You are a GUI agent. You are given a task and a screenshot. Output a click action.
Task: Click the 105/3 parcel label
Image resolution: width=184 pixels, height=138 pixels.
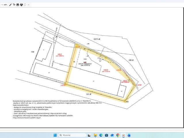pyautogui.click(x=125, y=81)
